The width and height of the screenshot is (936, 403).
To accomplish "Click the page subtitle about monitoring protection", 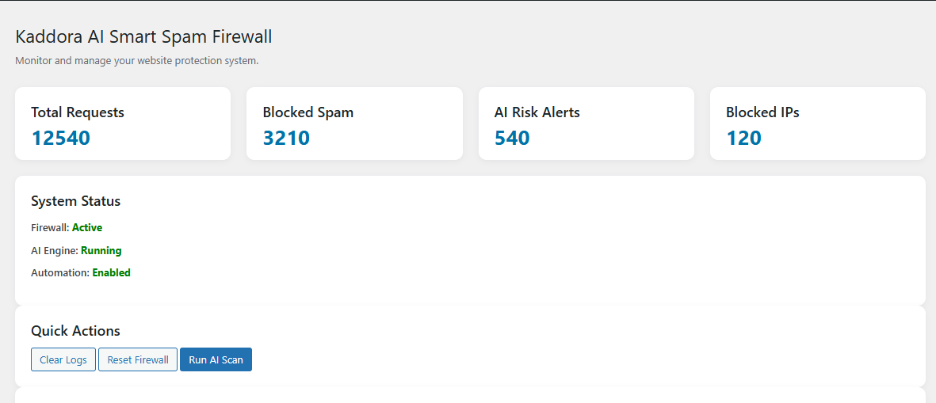I will pyautogui.click(x=136, y=61).
